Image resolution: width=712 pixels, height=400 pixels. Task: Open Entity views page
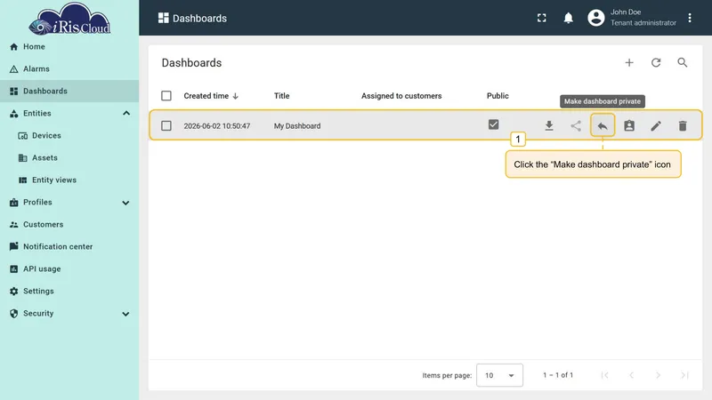[x=69, y=180]
